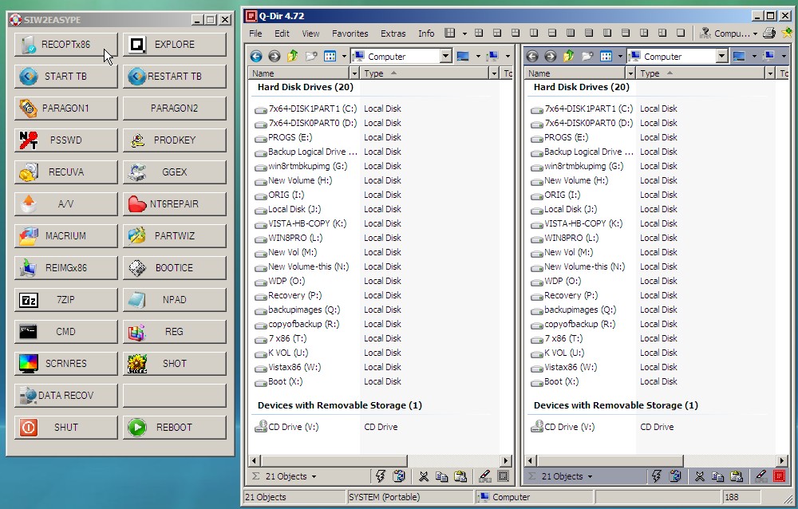
Task: Click Hard Disk Drives (20) group in right pane
Action: 581,87
